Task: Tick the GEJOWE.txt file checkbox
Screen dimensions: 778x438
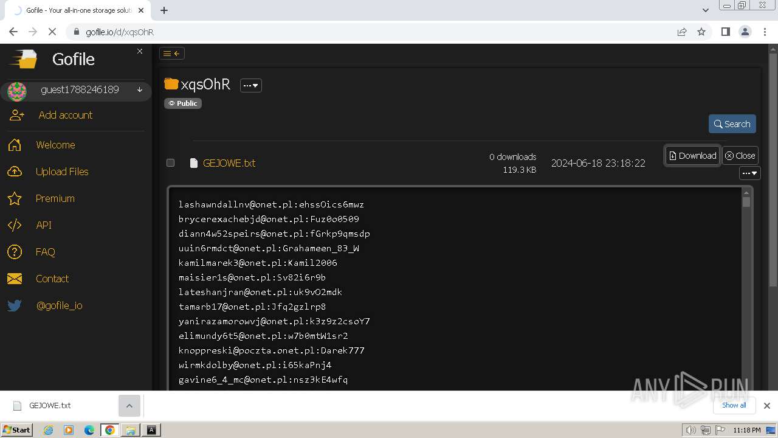Action: [171, 162]
